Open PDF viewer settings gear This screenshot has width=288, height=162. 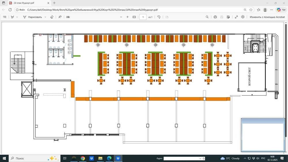[243, 17]
